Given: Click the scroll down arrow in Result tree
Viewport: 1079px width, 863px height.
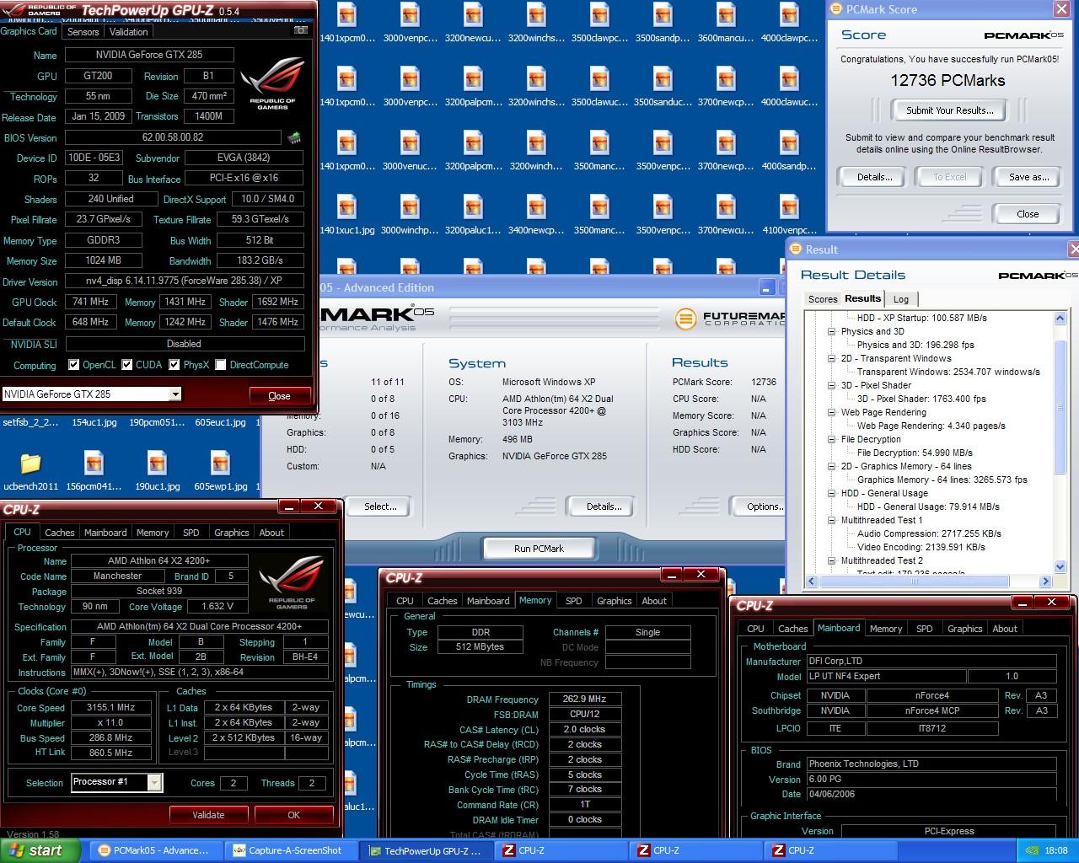Looking at the screenshot, I should 1060,567.
